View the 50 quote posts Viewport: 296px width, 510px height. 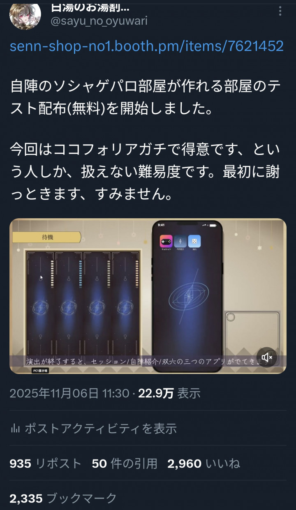[x=125, y=464]
